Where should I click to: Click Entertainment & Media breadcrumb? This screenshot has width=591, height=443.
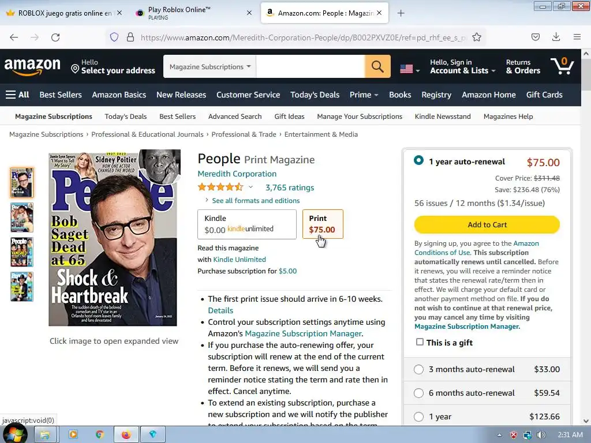tap(321, 134)
